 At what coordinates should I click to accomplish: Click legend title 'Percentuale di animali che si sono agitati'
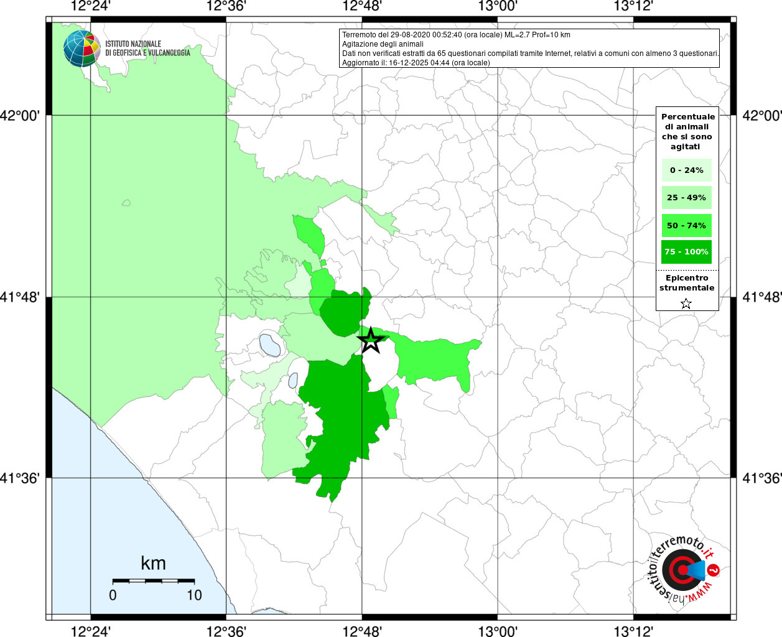(687, 131)
